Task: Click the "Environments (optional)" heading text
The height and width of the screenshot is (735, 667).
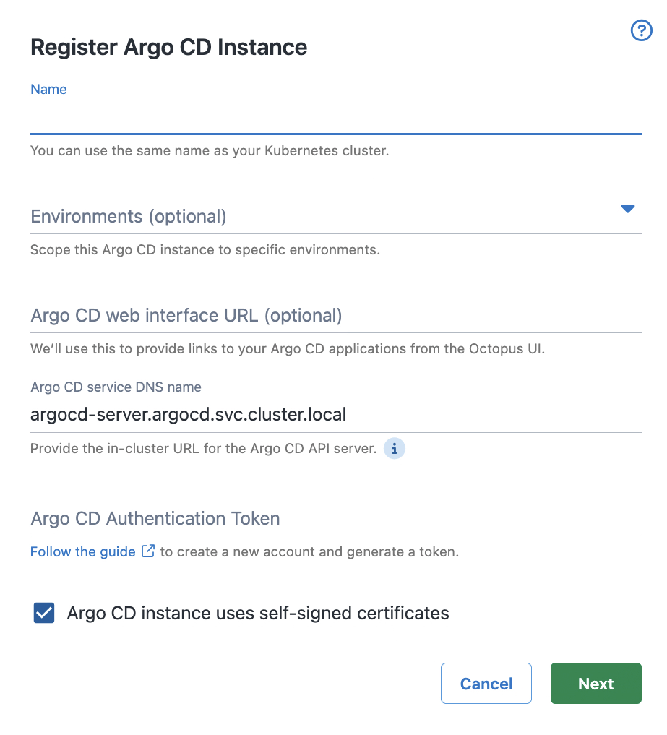Action: [x=129, y=216]
